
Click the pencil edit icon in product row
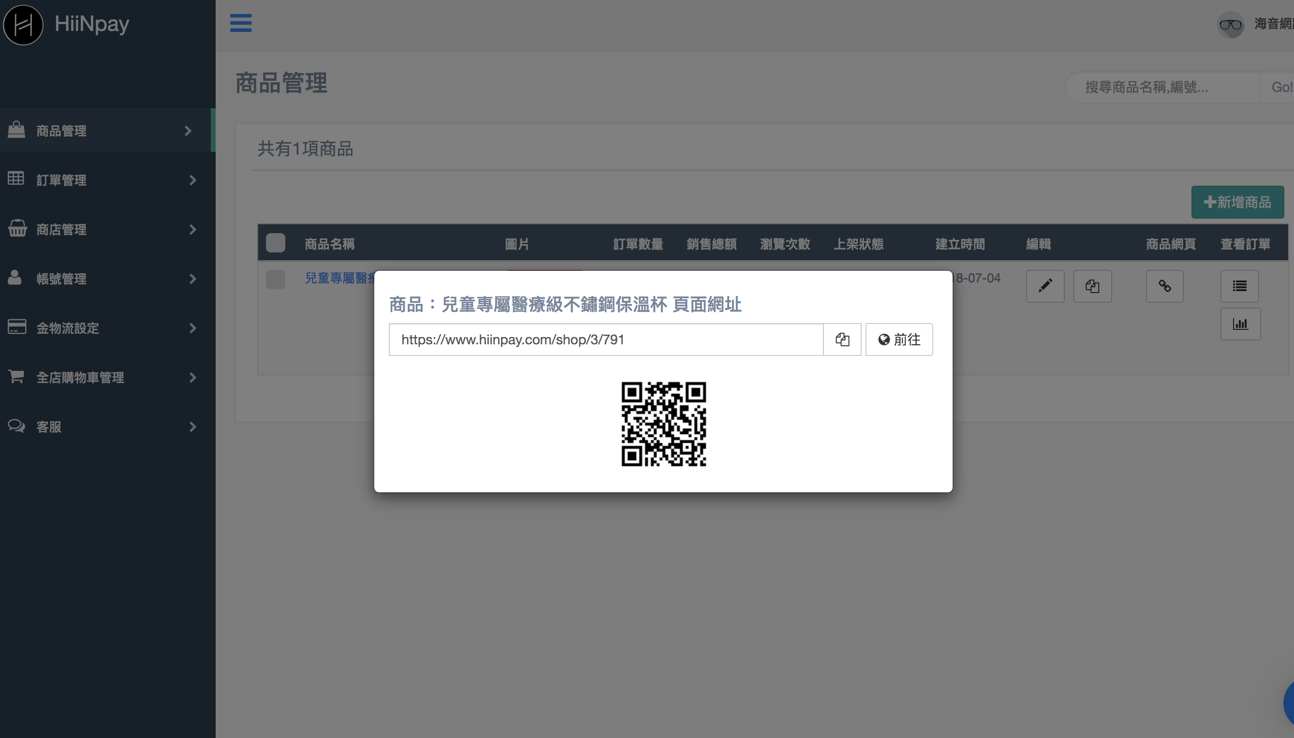pos(1044,286)
